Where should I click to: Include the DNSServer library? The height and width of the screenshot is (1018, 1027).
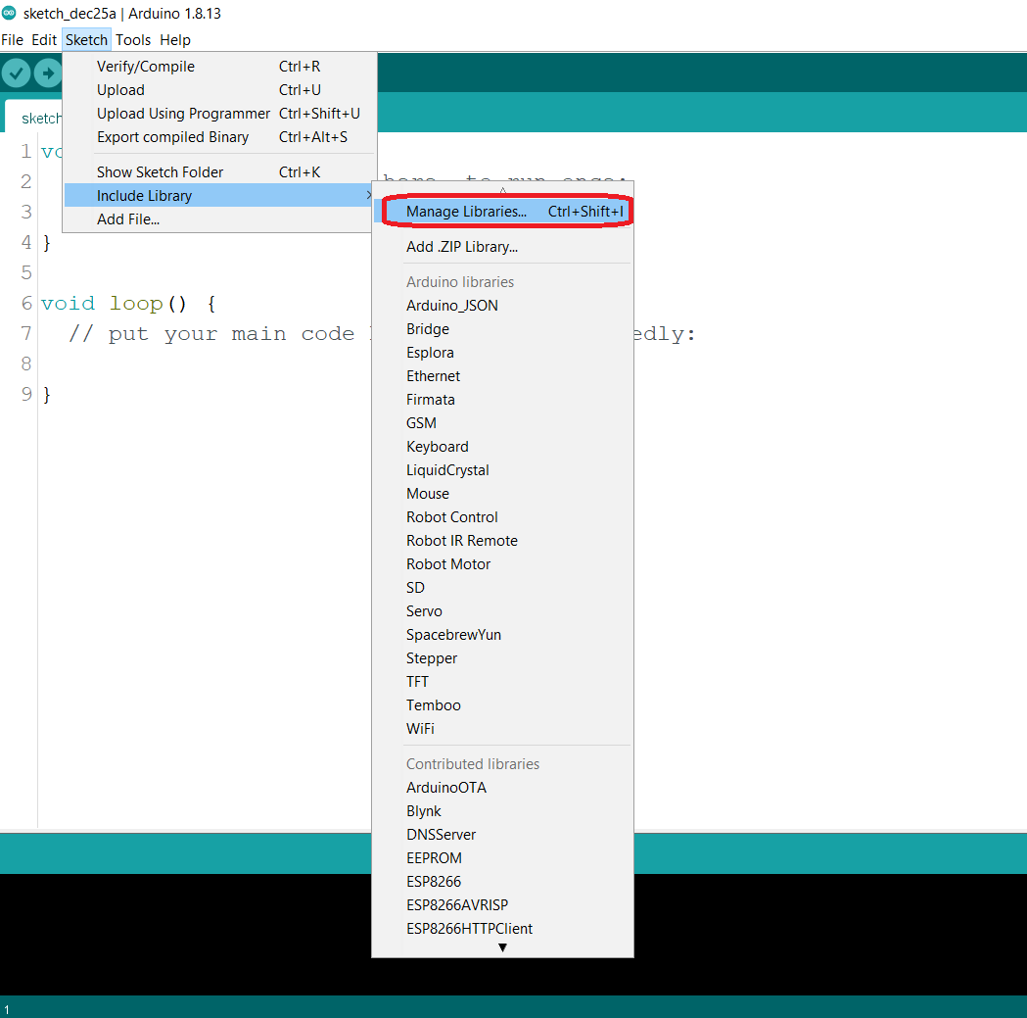[502, 835]
